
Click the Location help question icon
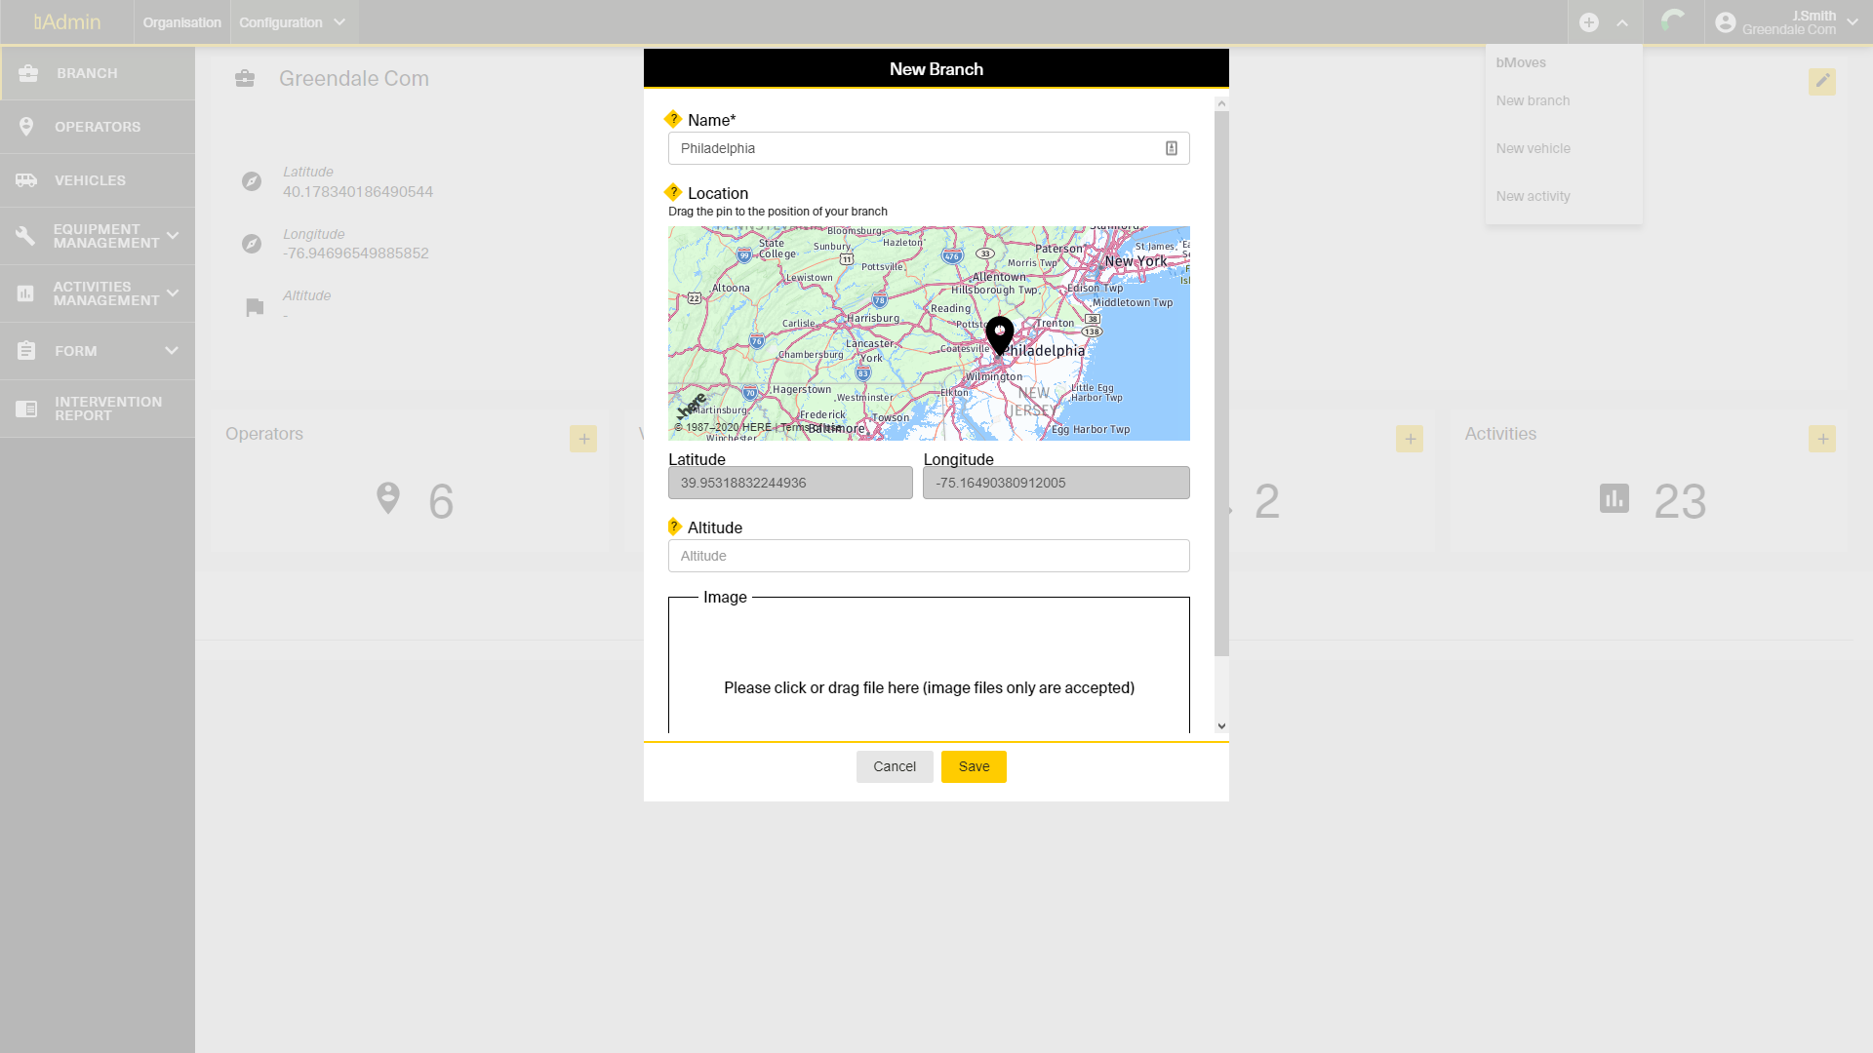click(673, 192)
